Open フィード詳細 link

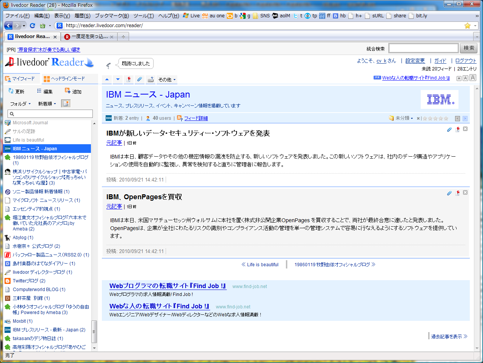pos(196,118)
